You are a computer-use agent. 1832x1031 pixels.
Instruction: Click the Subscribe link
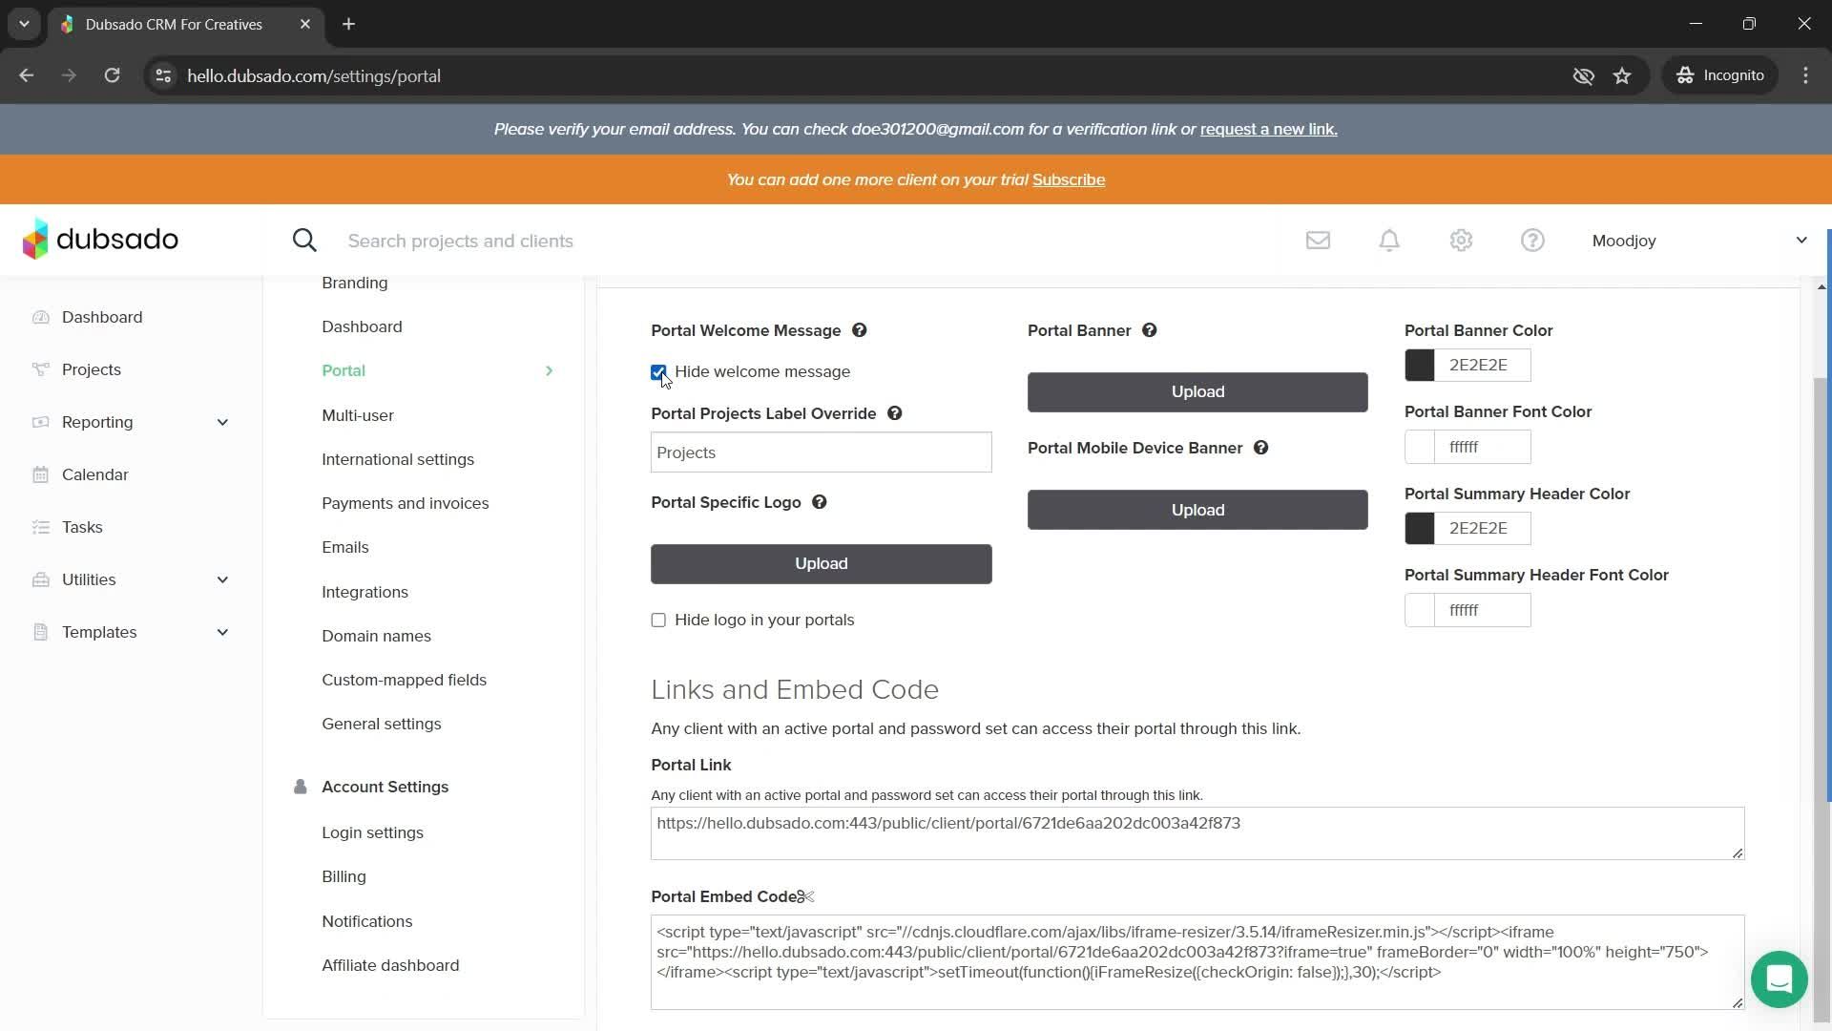coord(1069,179)
